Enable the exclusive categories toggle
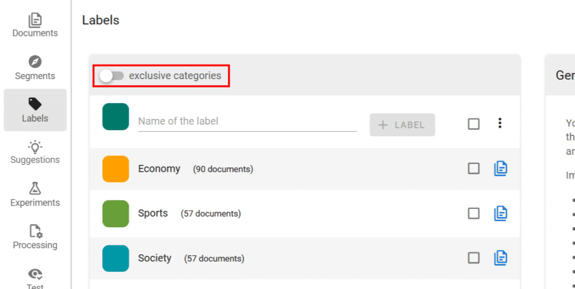The width and height of the screenshot is (575, 289). 112,76
